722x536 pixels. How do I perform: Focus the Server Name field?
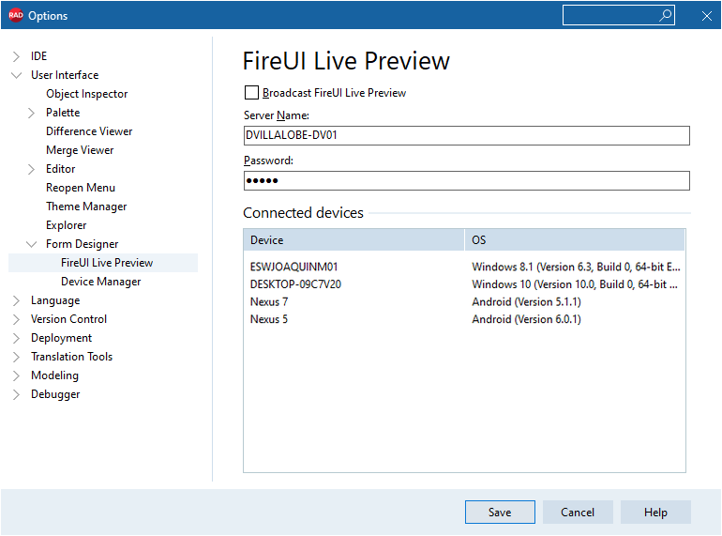click(x=466, y=135)
